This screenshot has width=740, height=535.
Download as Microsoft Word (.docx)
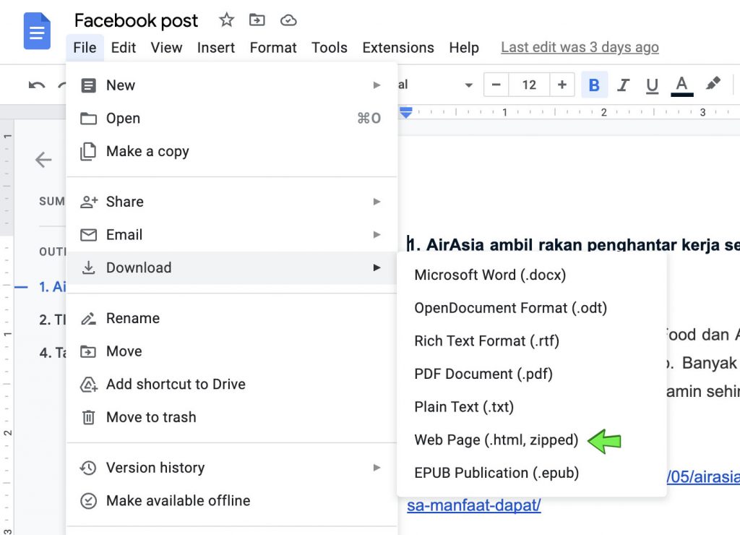(x=531, y=275)
